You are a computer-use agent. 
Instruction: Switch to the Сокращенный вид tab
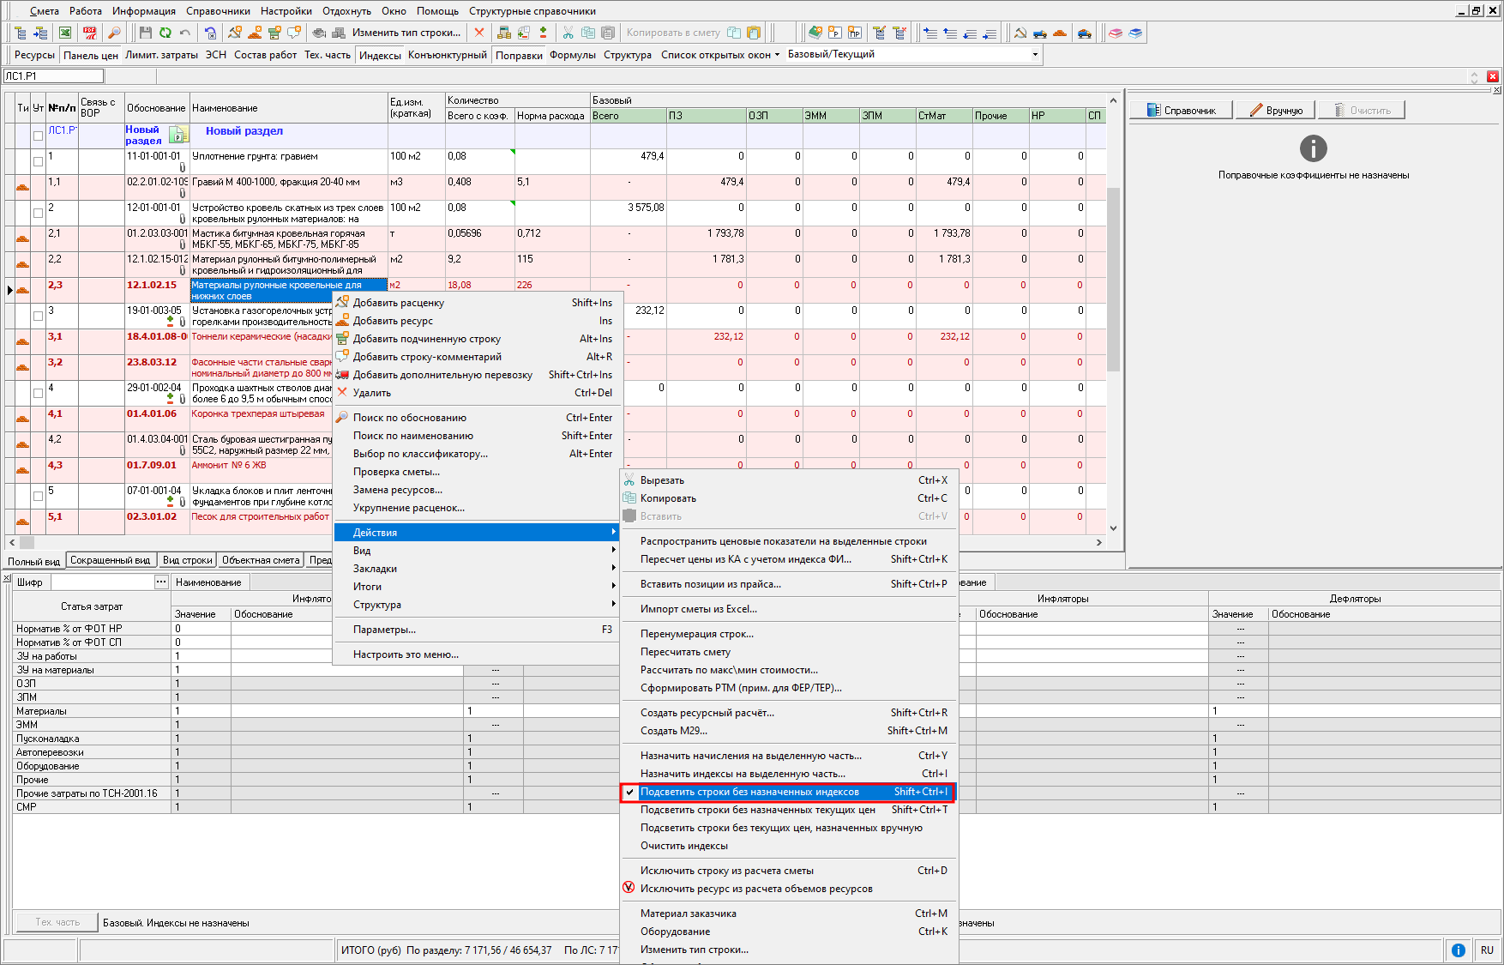[111, 560]
